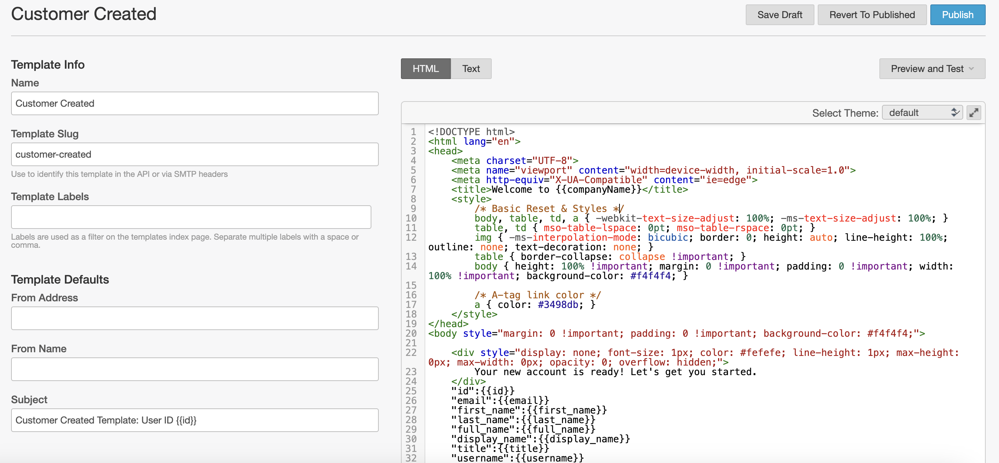This screenshot has width=999, height=463.
Task: Click into Template Labels input
Action: point(191,217)
